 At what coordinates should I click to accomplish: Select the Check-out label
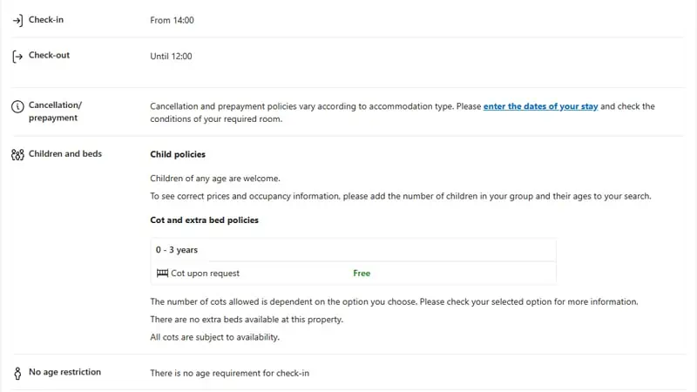tap(50, 55)
